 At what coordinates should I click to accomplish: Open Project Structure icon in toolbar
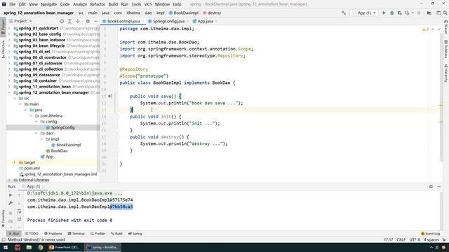tap(429, 13)
